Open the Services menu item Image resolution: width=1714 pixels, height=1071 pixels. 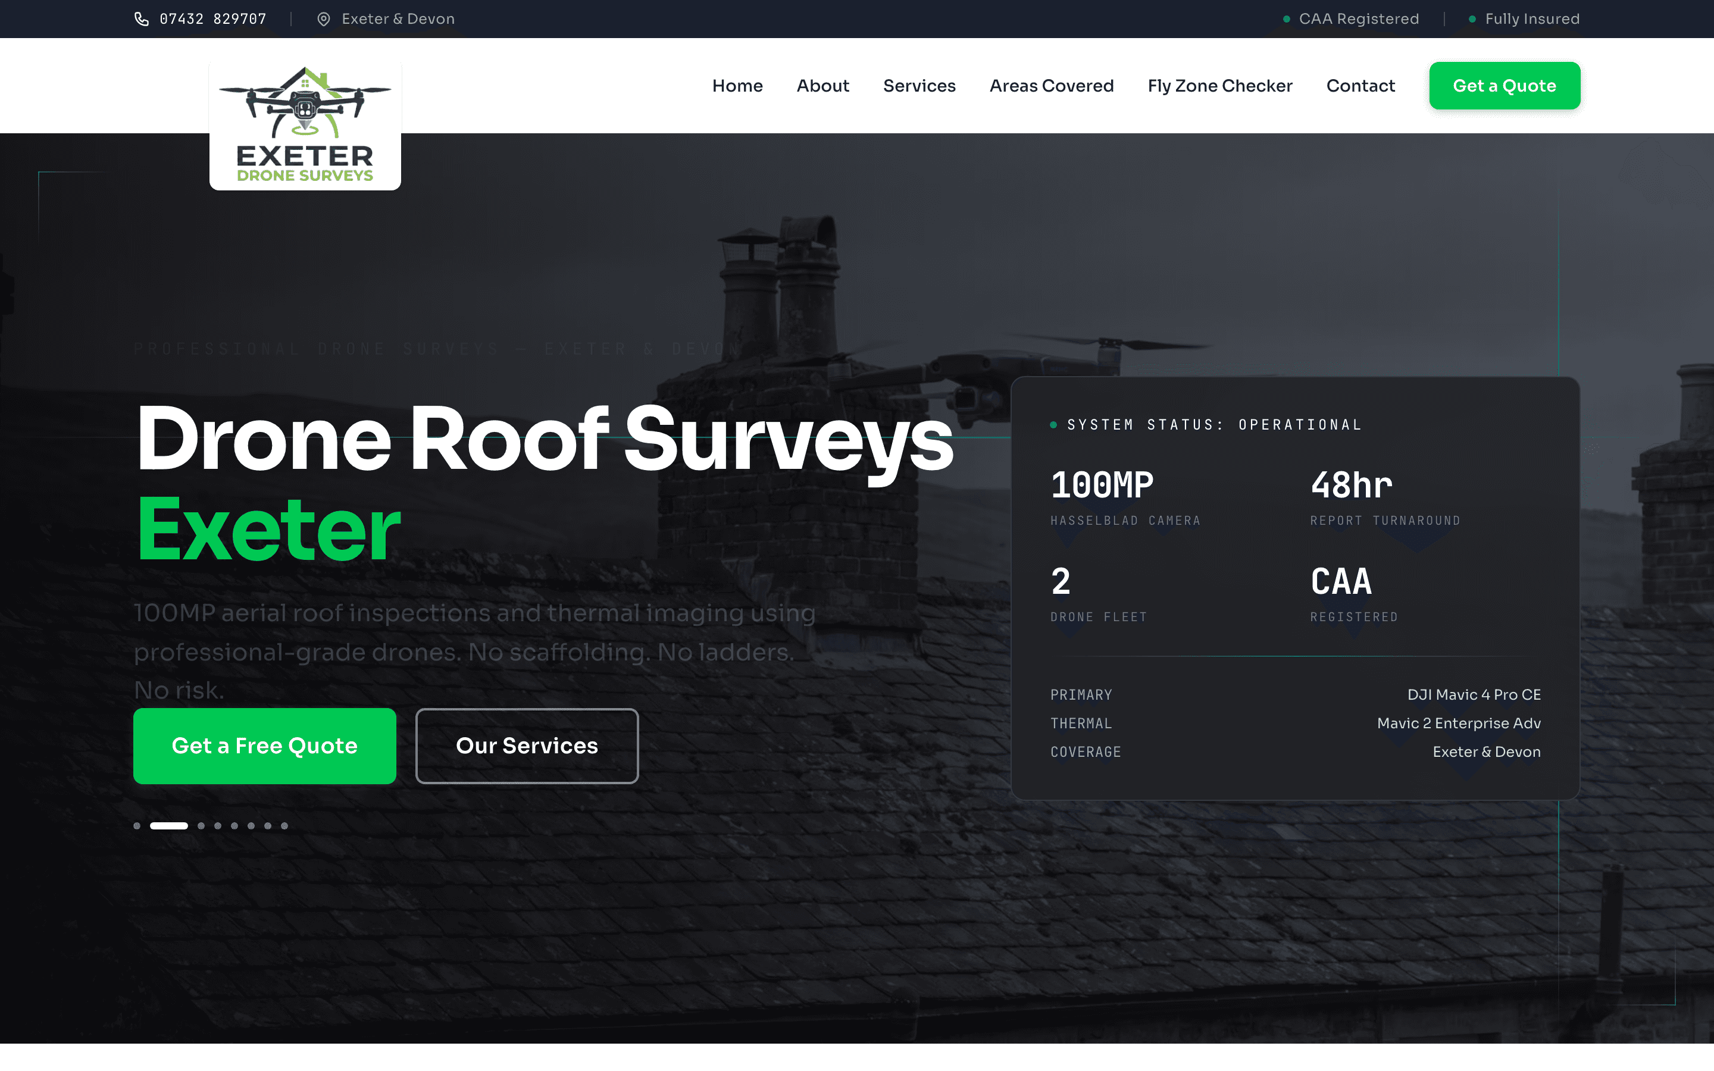pyautogui.click(x=919, y=86)
